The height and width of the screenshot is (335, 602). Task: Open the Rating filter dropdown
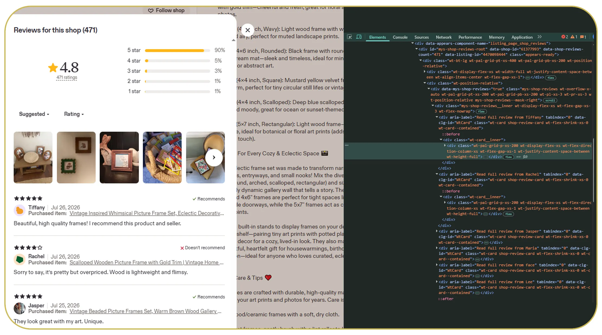pyautogui.click(x=74, y=114)
